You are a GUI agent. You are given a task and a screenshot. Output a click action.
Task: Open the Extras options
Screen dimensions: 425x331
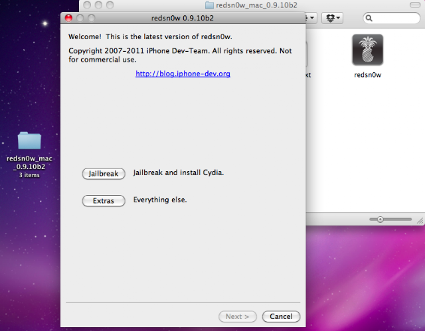point(104,201)
